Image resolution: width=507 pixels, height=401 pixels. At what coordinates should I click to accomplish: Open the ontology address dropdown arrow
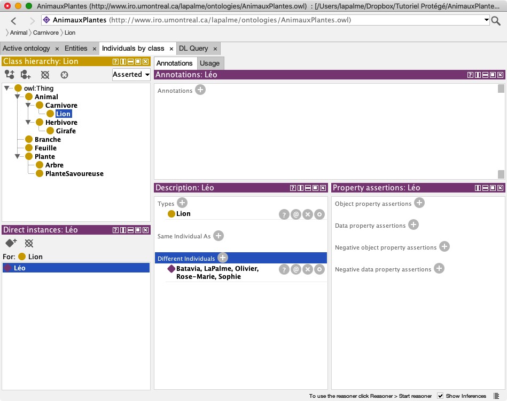pyautogui.click(x=486, y=20)
